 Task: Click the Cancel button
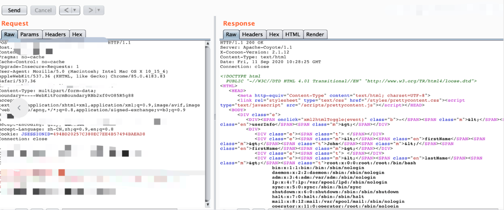[43, 11]
